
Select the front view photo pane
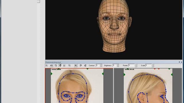pyautogui.click(x=79, y=86)
